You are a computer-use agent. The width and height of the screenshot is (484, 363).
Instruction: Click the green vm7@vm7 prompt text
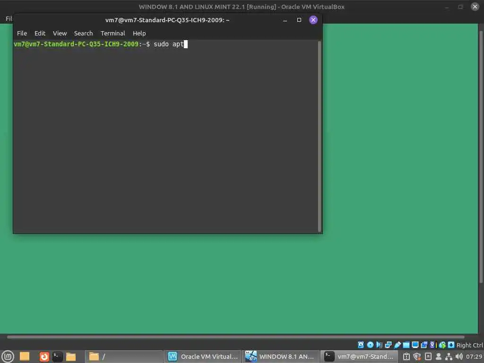tap(76, 44)
